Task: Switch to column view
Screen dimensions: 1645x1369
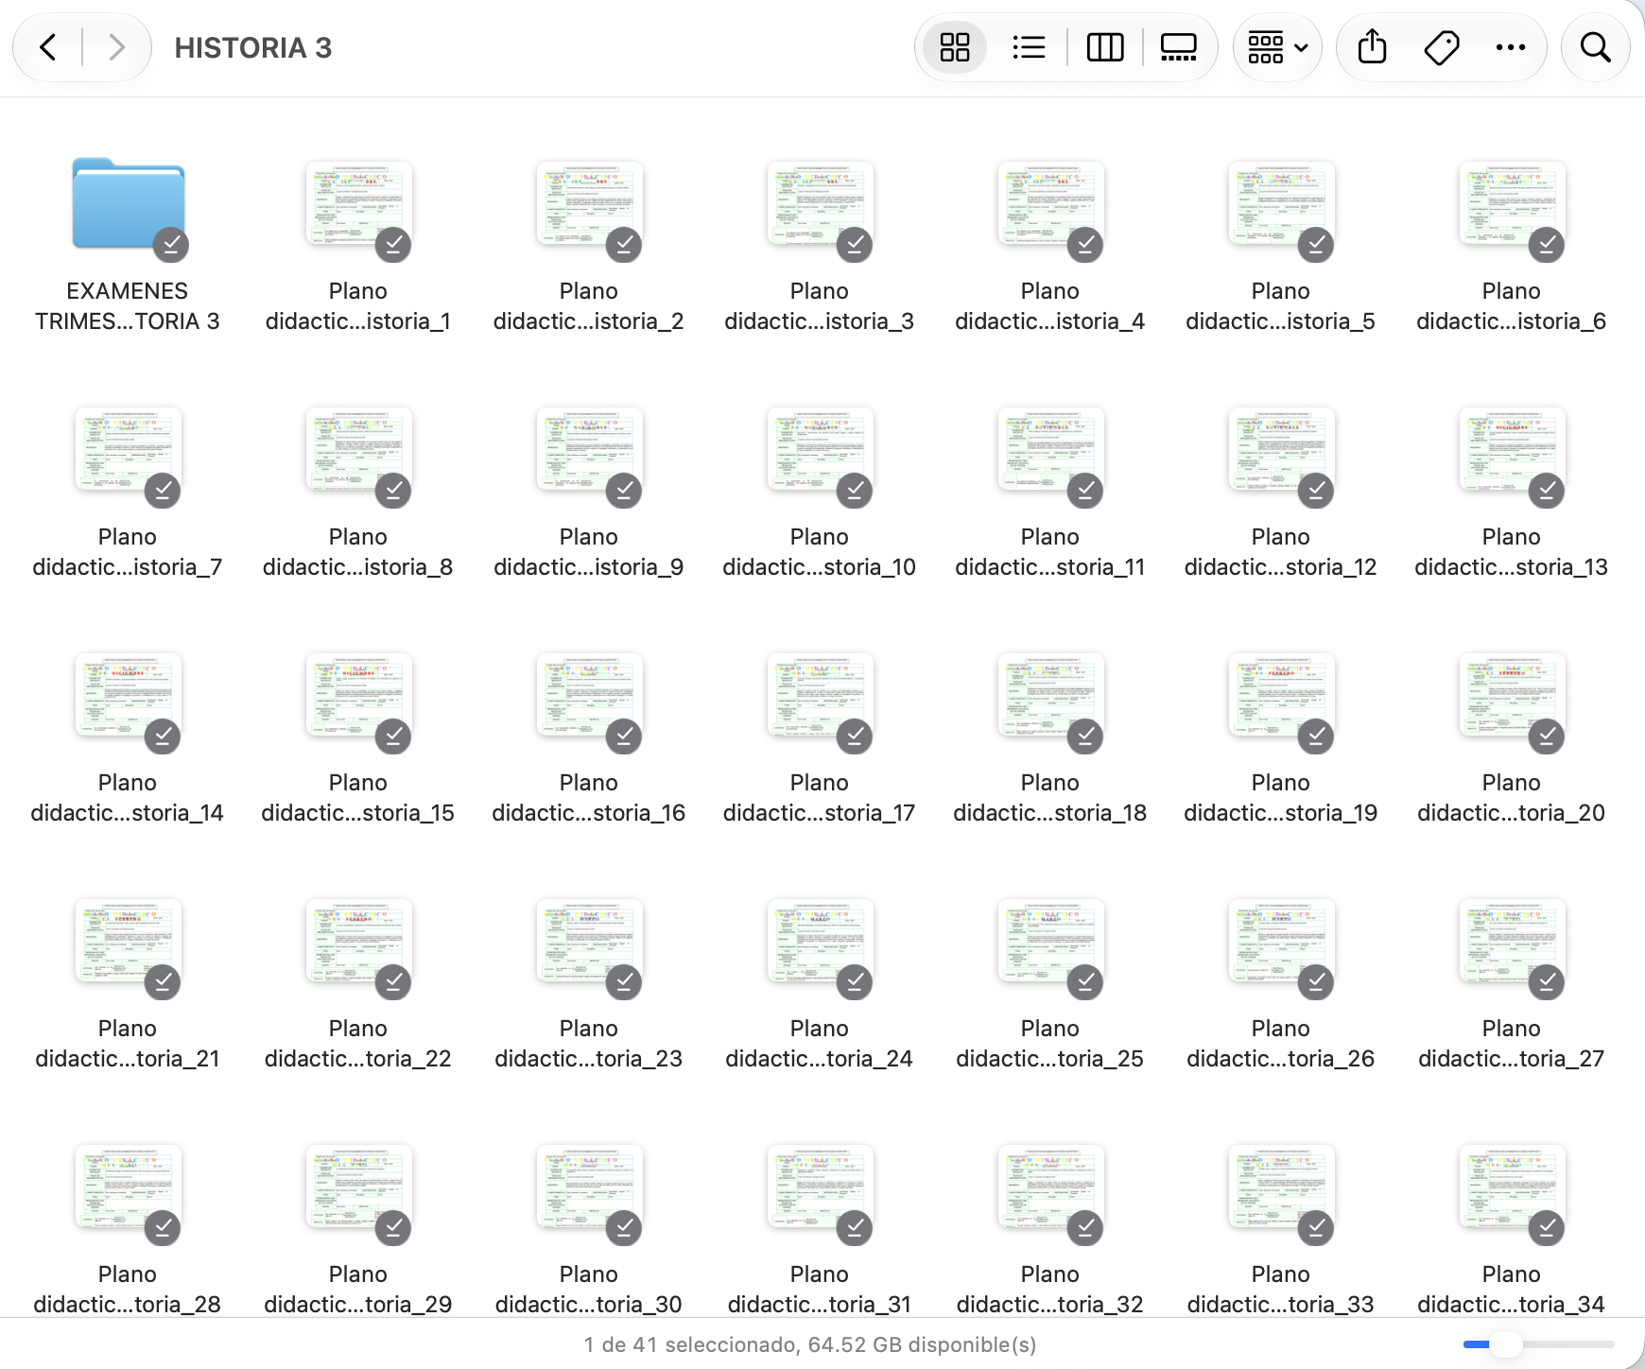Action: click(x=1104, y=47)
